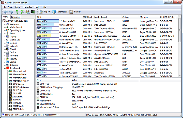Open the Tools menu

[x=37, y=7]
